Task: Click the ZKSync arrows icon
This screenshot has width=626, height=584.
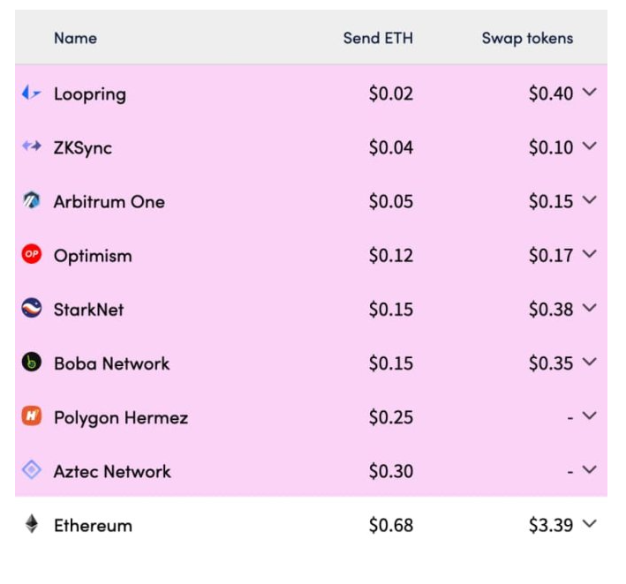Action: 32,146
